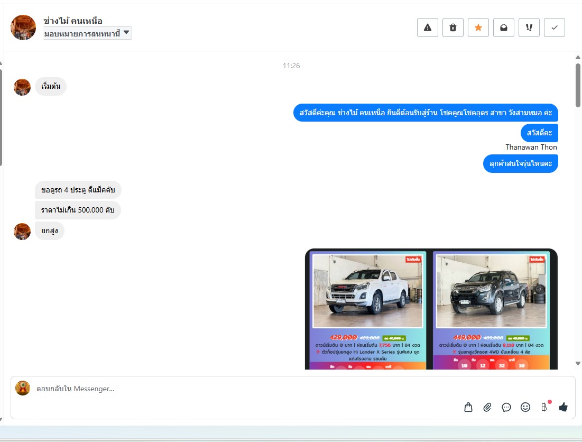The image size is (582, 442).
Task: Click the 11:26 timestamp
Action: pyautogui.click(x=291, y=66)
